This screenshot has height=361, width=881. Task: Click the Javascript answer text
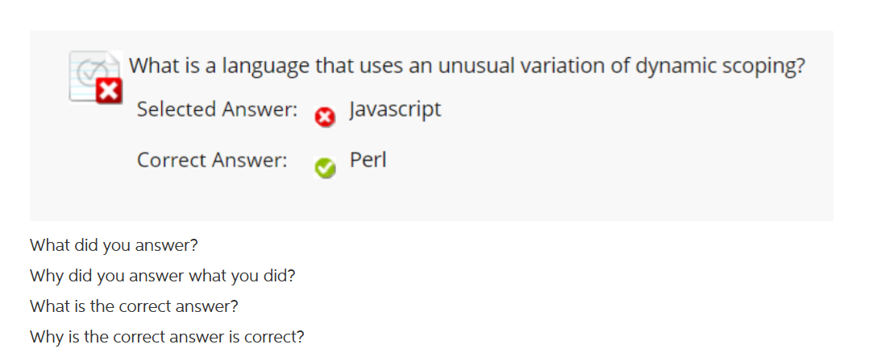(396, 109)
